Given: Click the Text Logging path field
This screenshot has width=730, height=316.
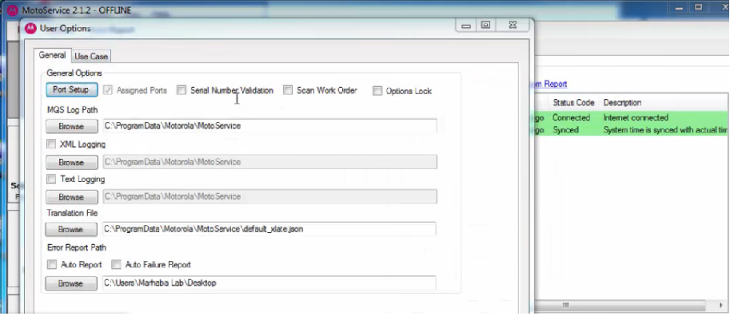Looking at the screenshot, I should pos(269,196).
